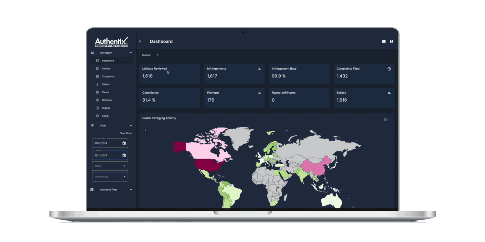Click the help icon on Complaints Filed card
The image size is (485, 242).
pos(389,69)
